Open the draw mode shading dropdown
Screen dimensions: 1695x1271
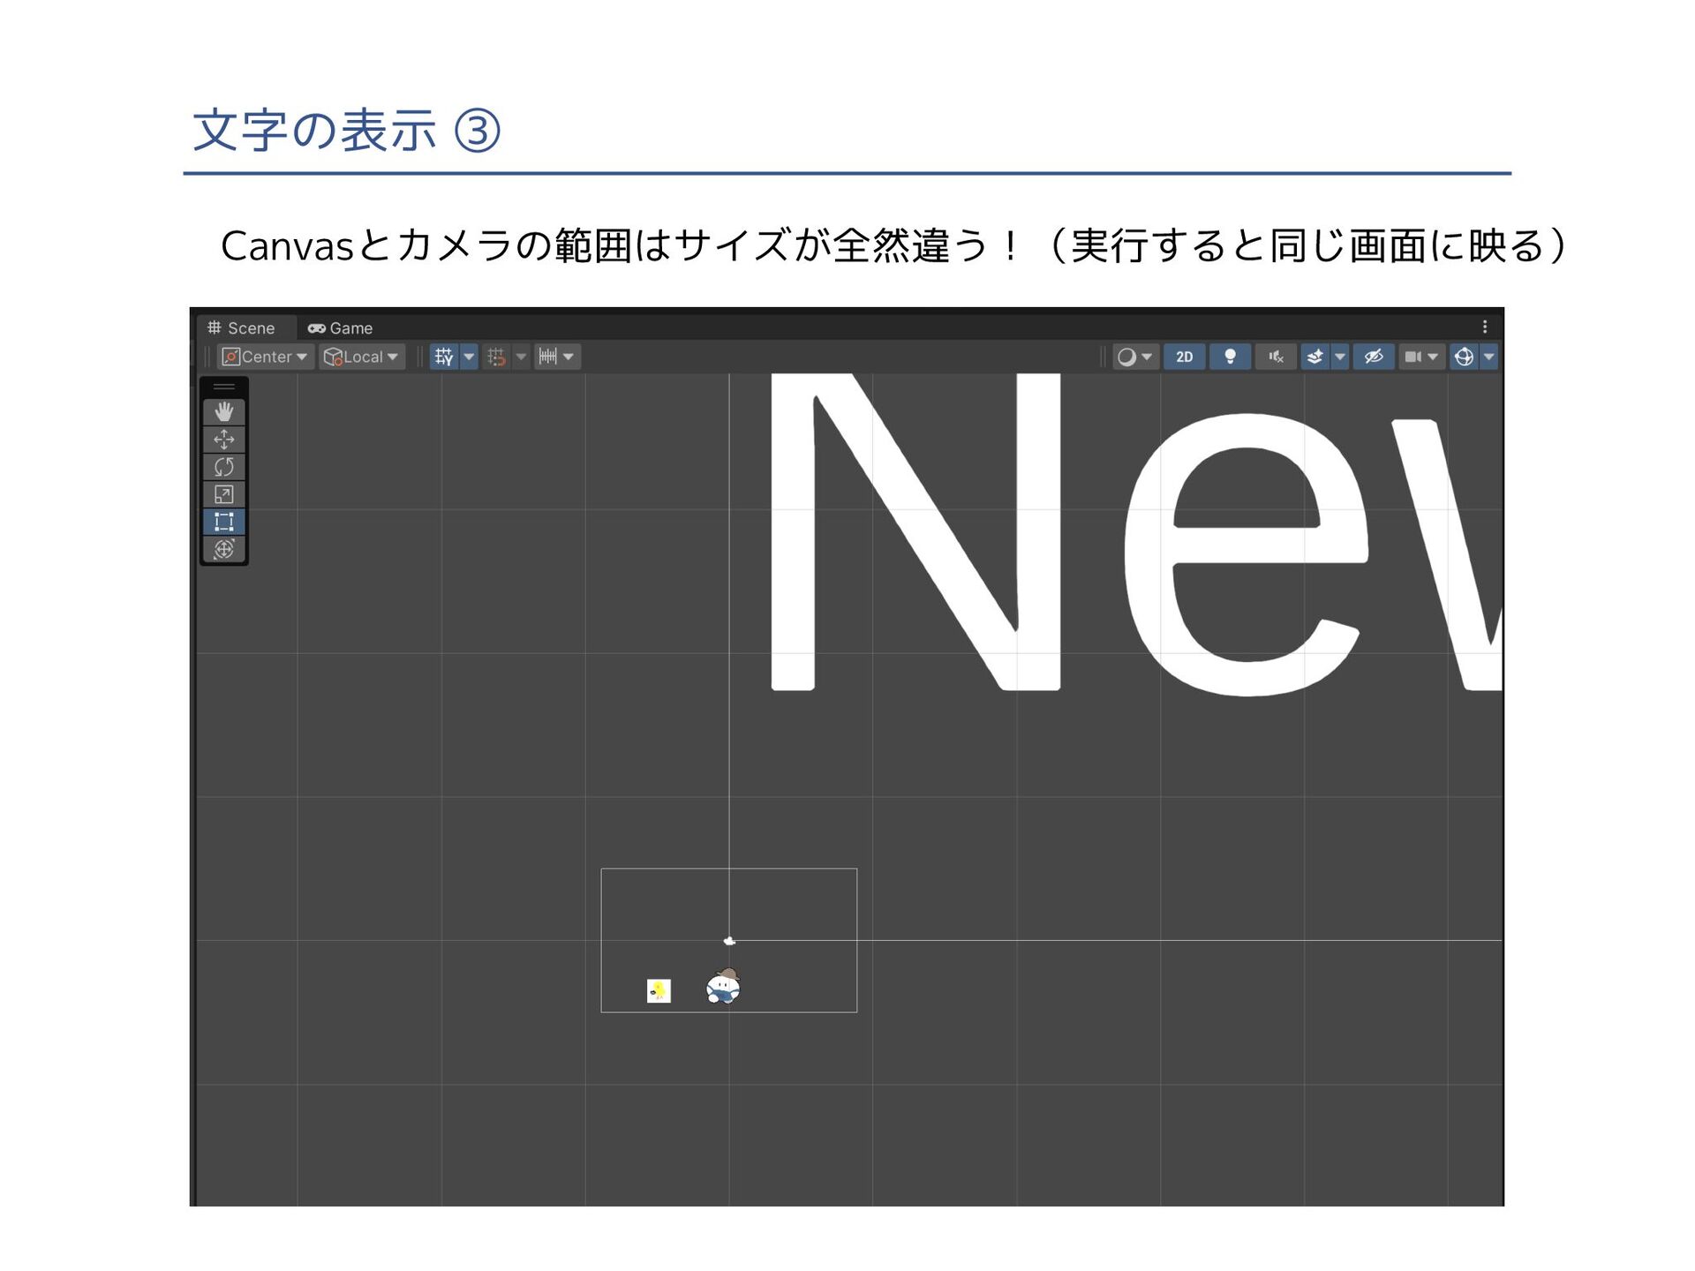1134,357
